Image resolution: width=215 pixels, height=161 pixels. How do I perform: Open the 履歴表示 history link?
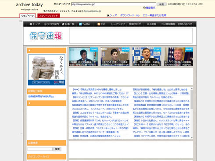point(150,8)
